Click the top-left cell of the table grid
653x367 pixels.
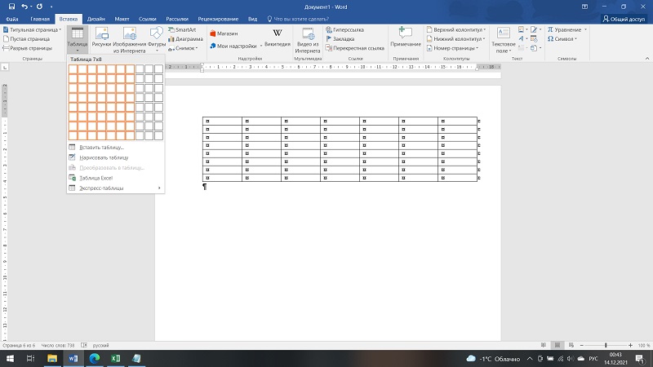coord(73,69)
